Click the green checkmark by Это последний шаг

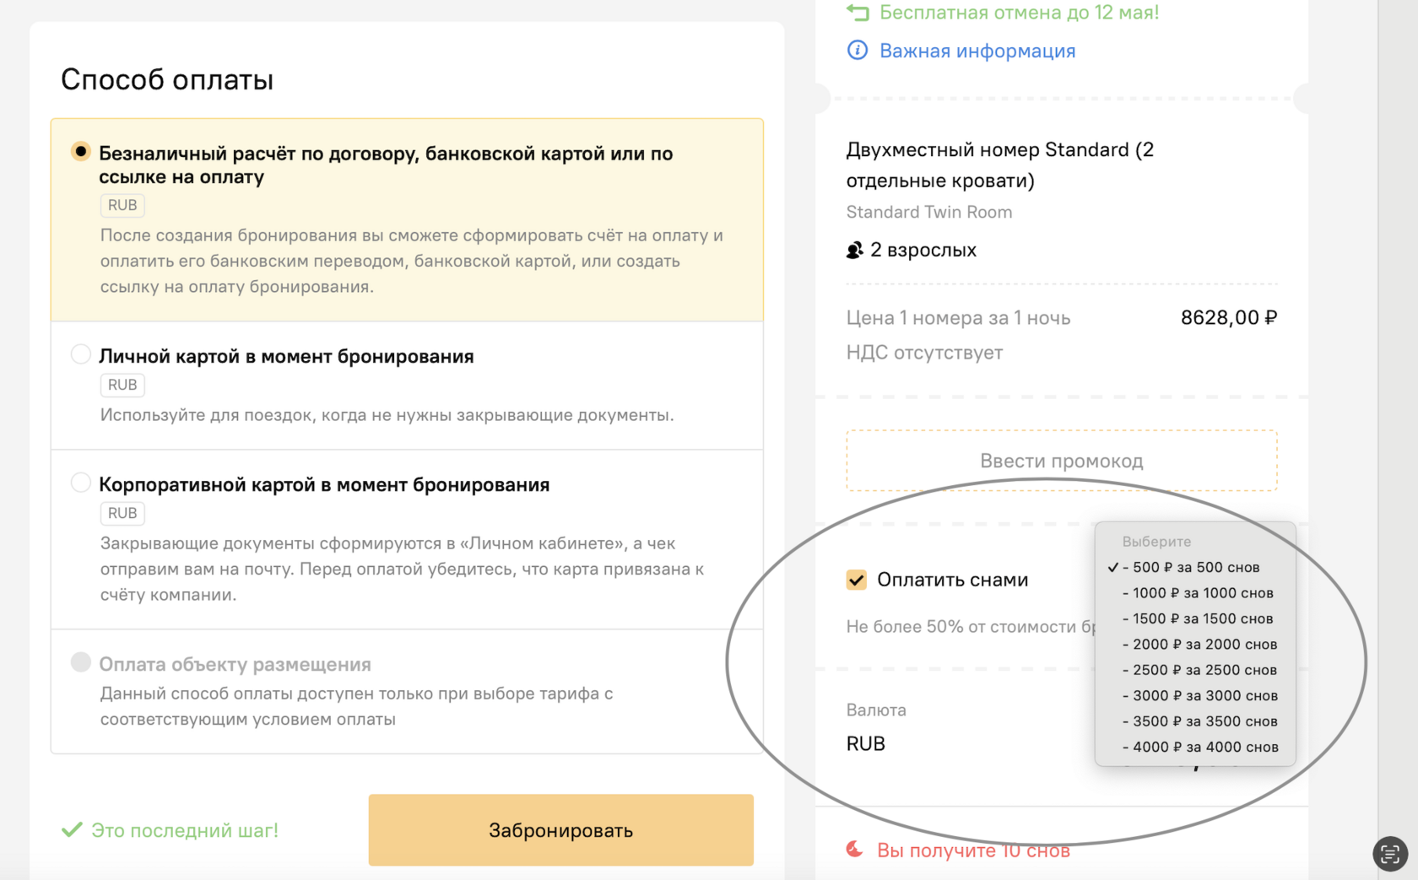[x=72, y=829]
